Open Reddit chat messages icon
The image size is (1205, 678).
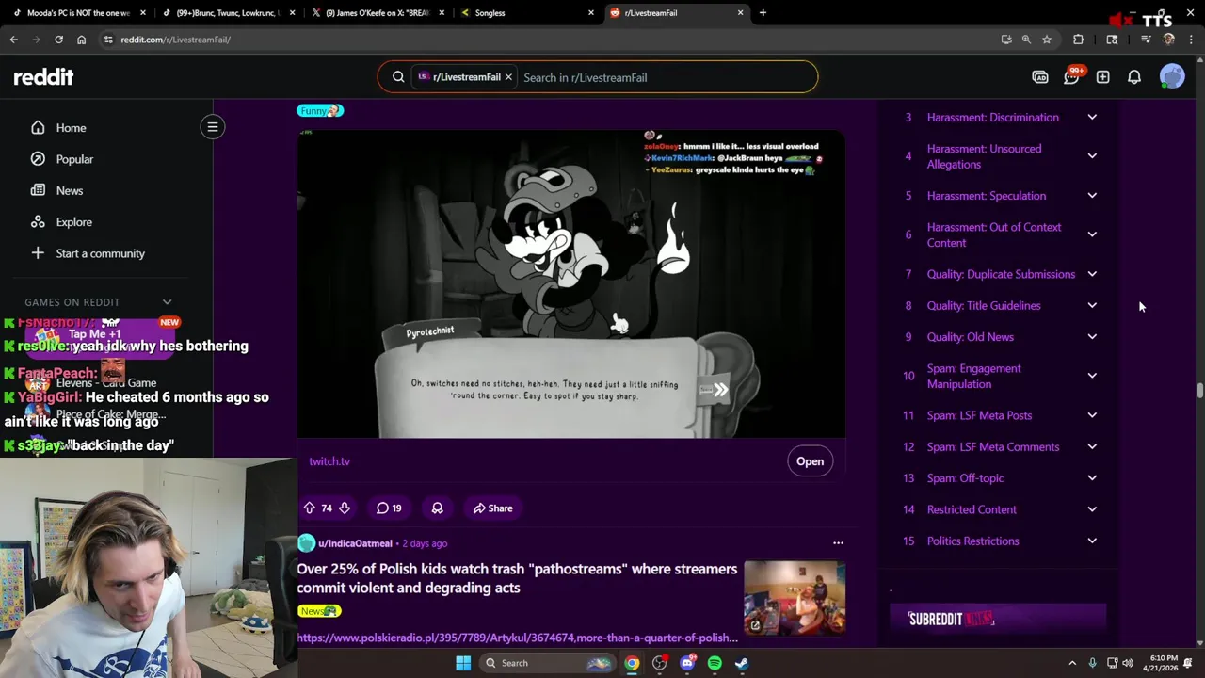pyautogui.click(x=1071, y=77)
